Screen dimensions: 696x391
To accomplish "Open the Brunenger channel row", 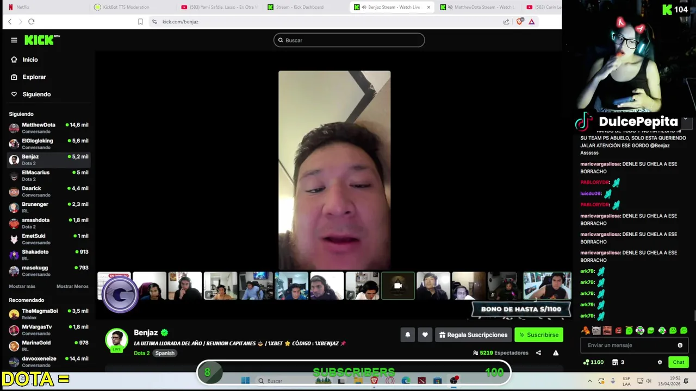I will tap(48, 207).
